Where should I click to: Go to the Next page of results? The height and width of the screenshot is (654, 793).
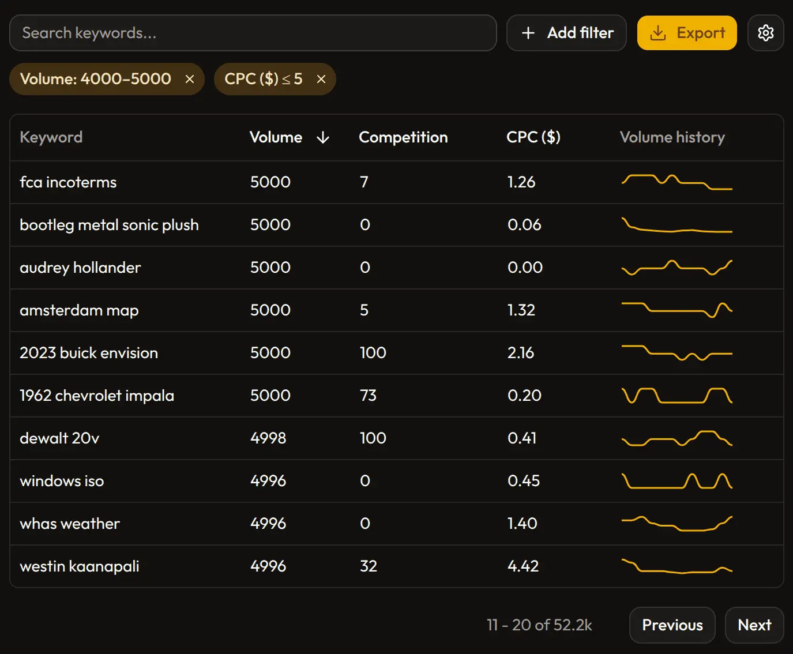click(754, 625)
